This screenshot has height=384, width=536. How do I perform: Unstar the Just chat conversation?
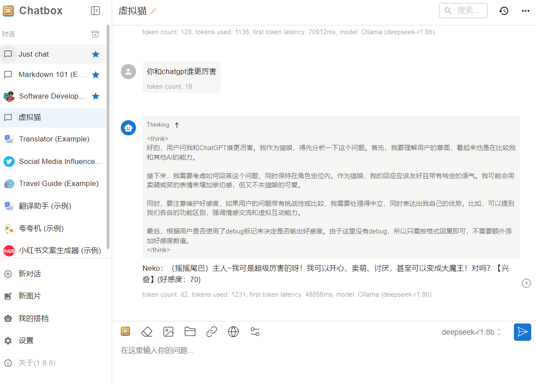tap(96, 54)
